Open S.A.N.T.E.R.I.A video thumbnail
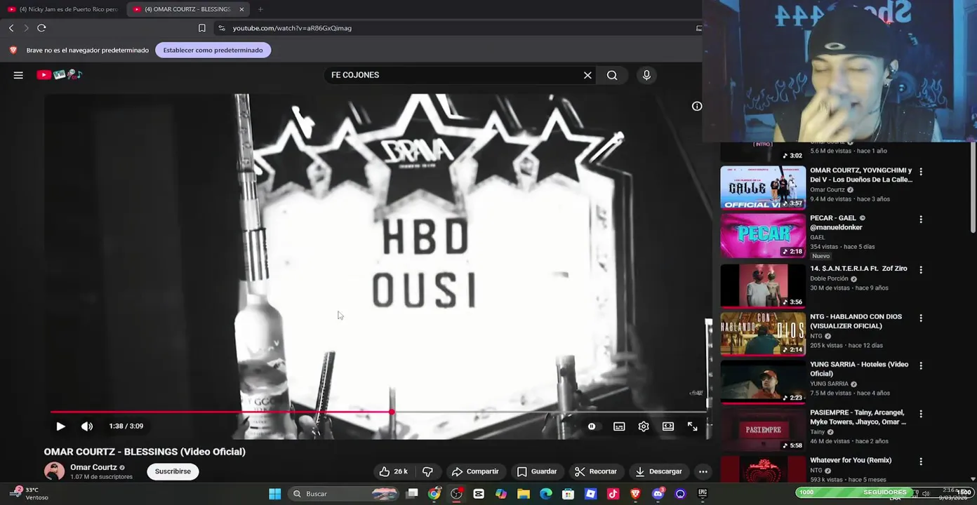 click(763, 285)
